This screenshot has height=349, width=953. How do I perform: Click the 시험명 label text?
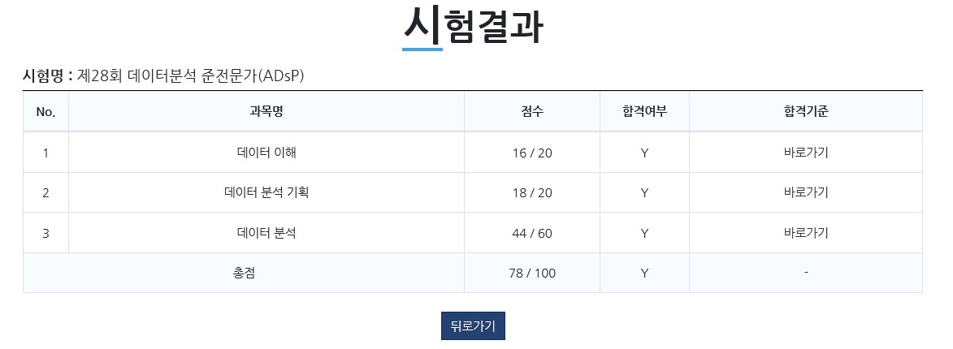tap(47, 75)
